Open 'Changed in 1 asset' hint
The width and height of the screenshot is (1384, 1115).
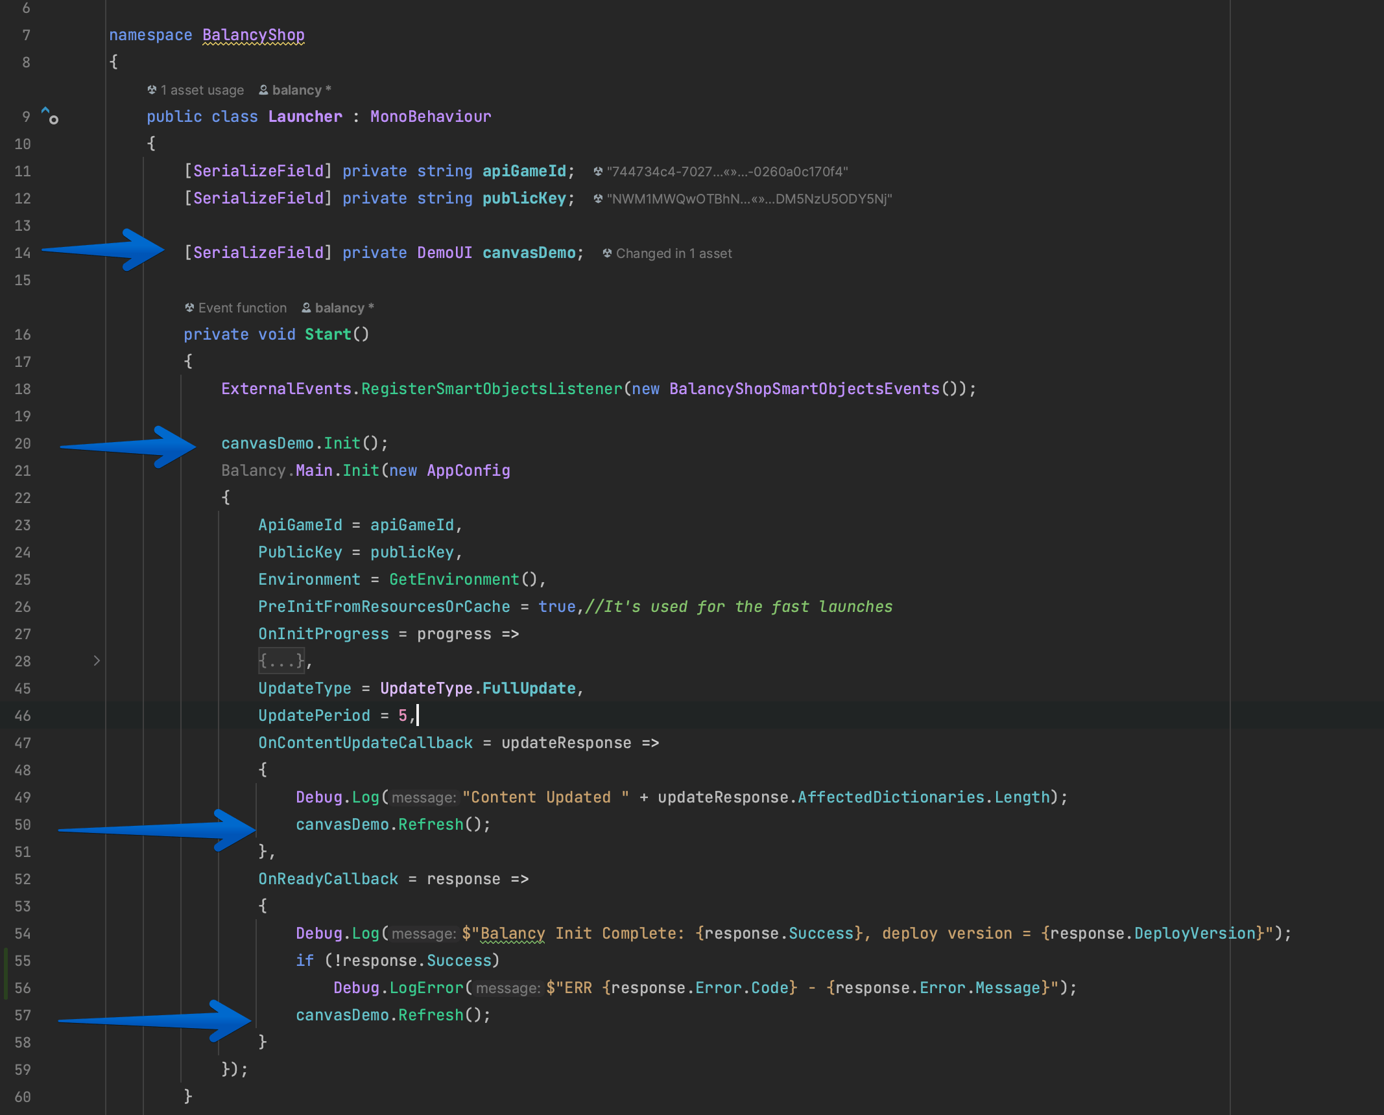(674, 253)
